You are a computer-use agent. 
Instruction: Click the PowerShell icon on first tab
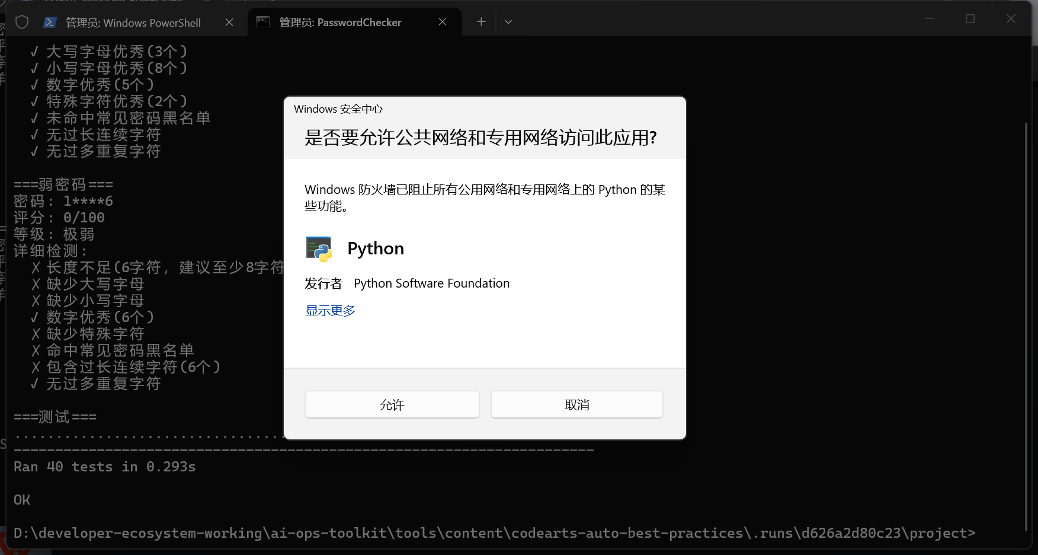pos(50,23)
